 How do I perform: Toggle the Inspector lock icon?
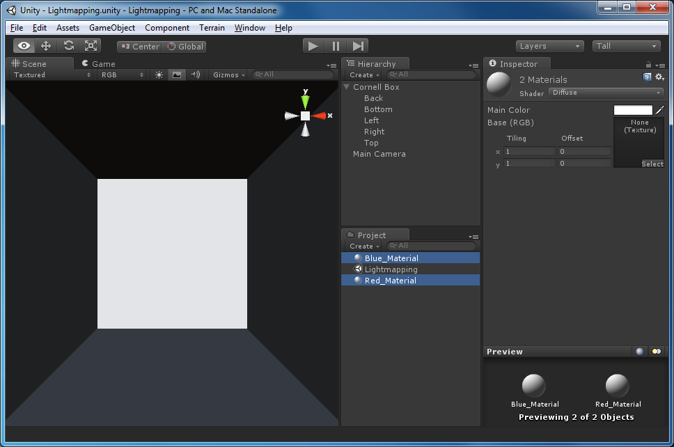648,65
